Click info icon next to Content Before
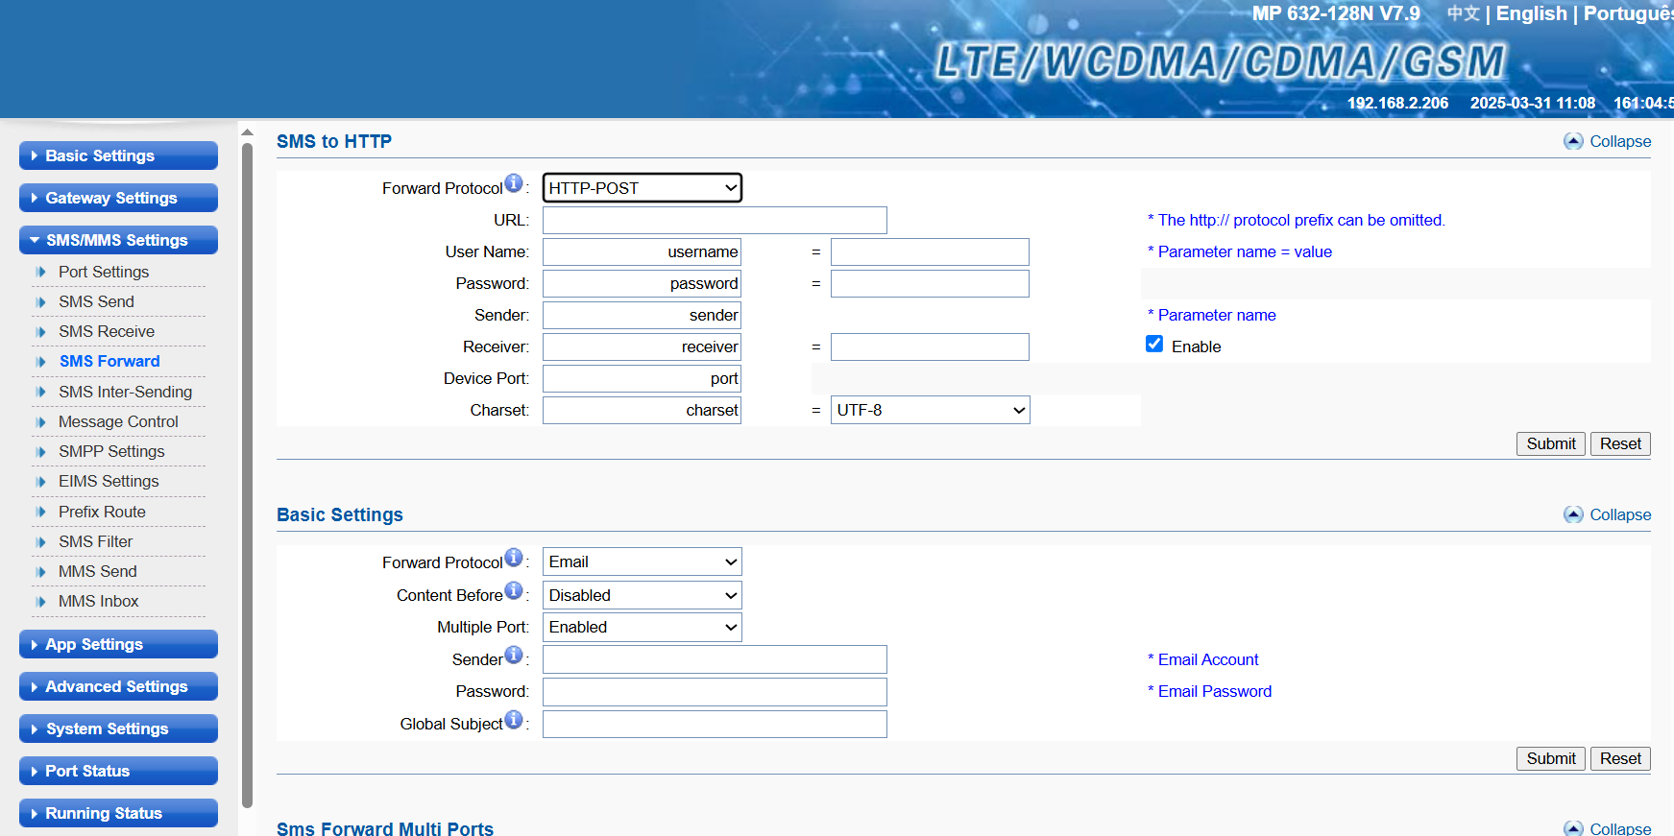This screenshot has width=1674, height=836. (514, 590)
